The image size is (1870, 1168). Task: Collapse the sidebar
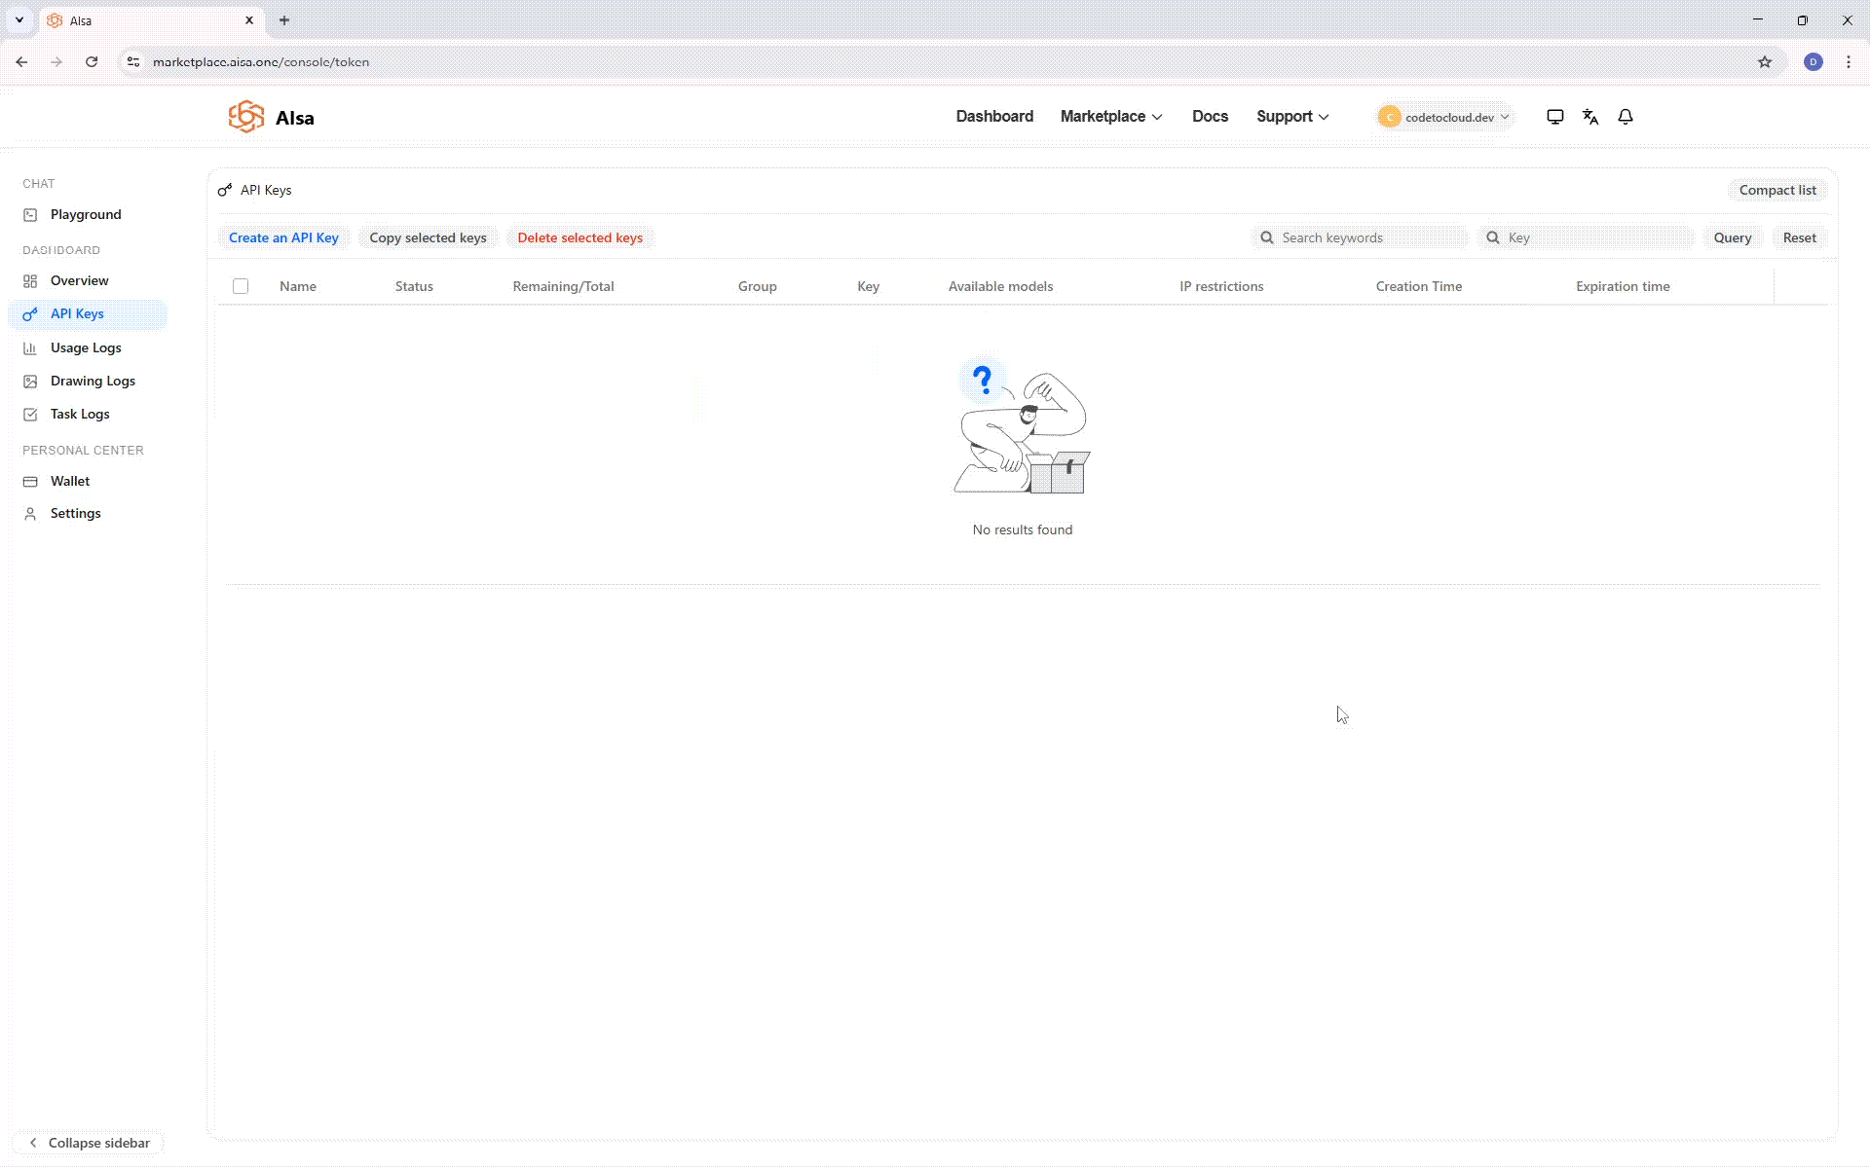[89, 1143]
